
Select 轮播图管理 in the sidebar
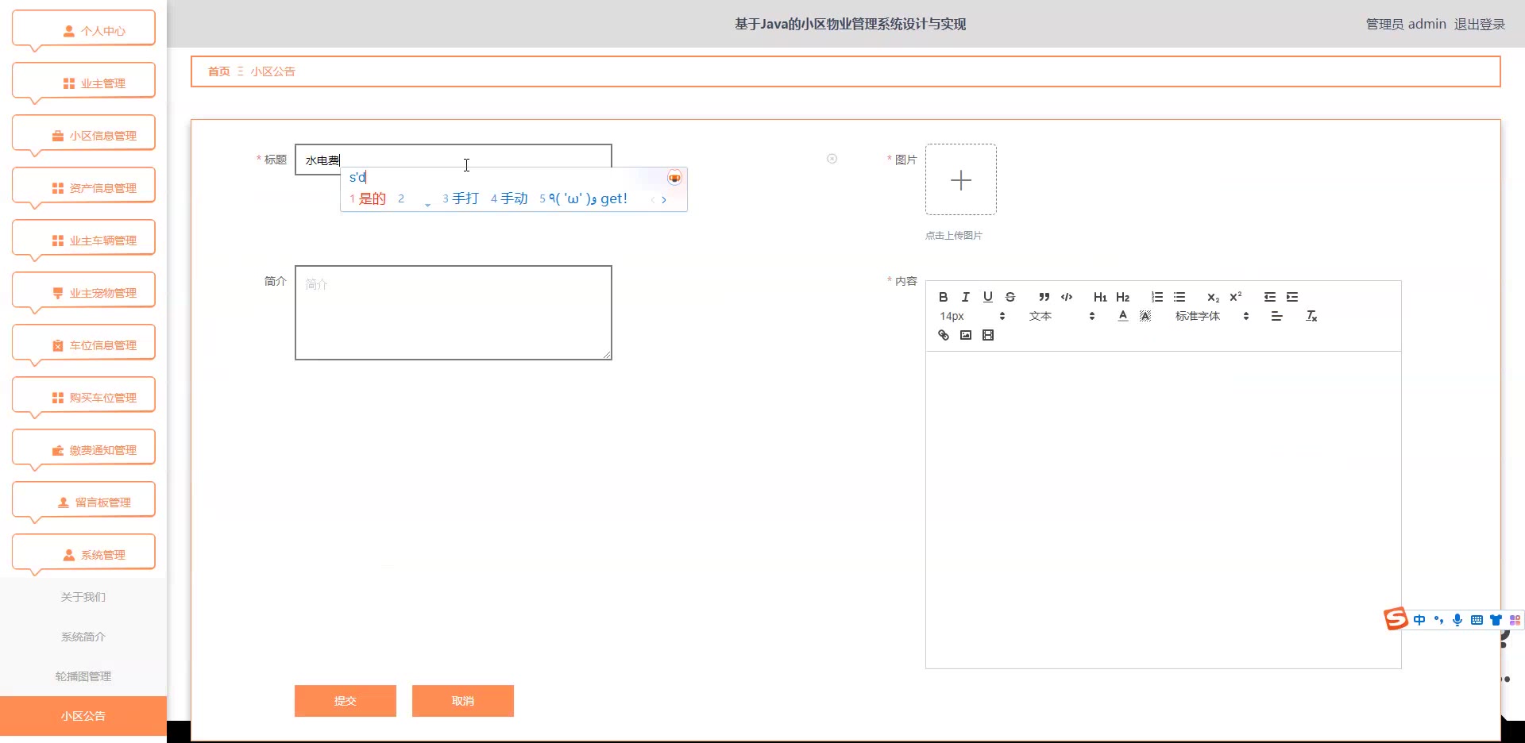point(83,676)
